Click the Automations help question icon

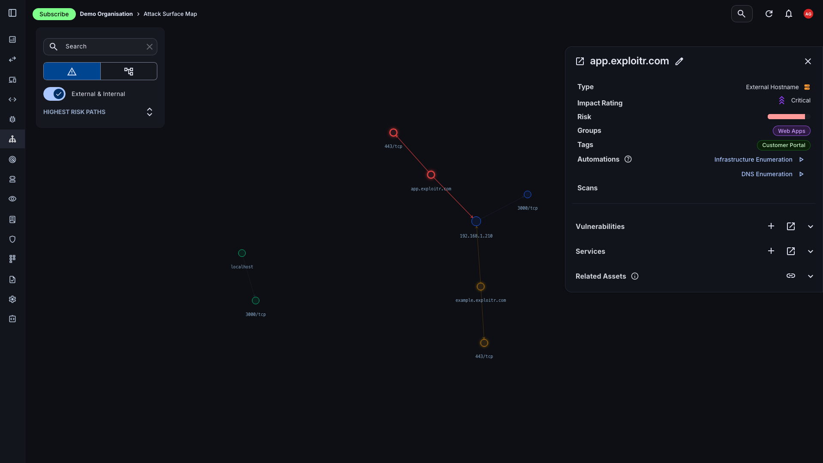pyautogui.click(x=628, y=159)
